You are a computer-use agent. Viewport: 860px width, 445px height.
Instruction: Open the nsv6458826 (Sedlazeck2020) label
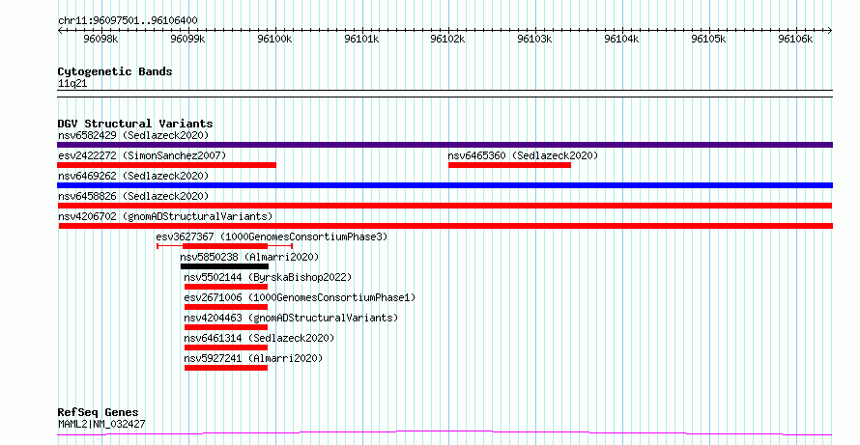pos(133,196)
